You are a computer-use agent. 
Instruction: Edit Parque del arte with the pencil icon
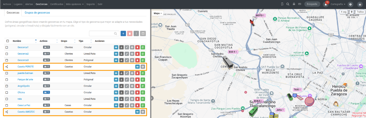click(127, 79)
